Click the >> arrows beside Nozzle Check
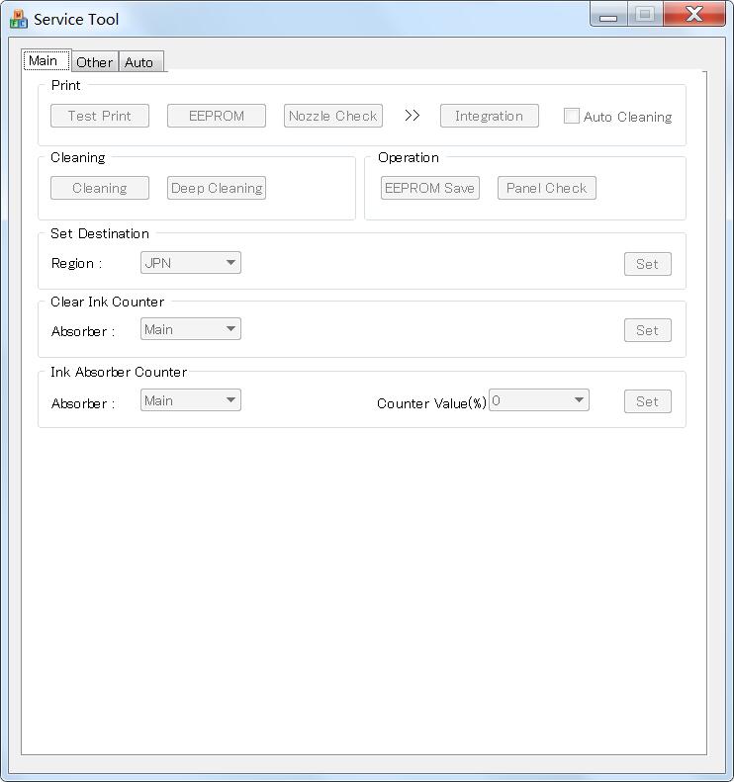This screenshot has width=734, height=782. (413, 116)
